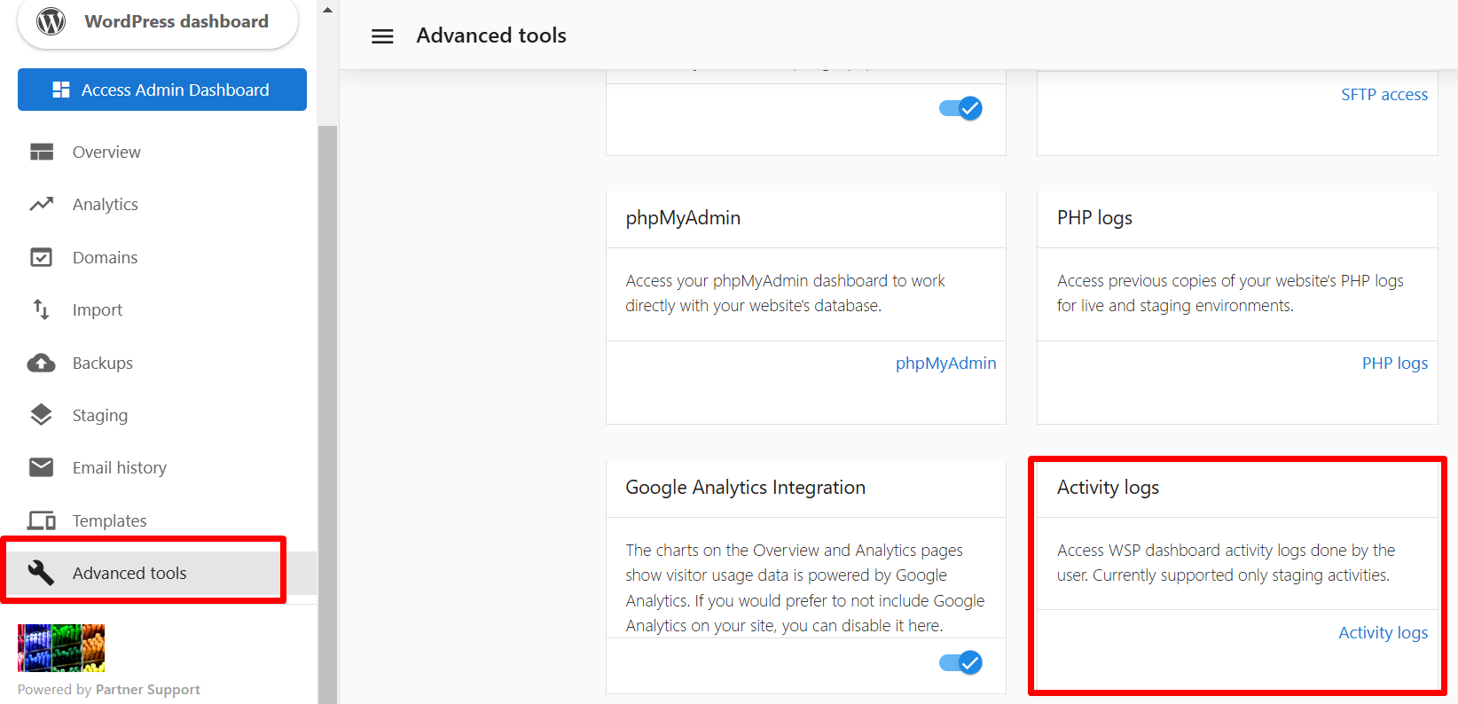The width and height of the screenshot is (1458, 704).
Task: Open the phpMyAdmin dashboard link
Action: tap(945, 363)
